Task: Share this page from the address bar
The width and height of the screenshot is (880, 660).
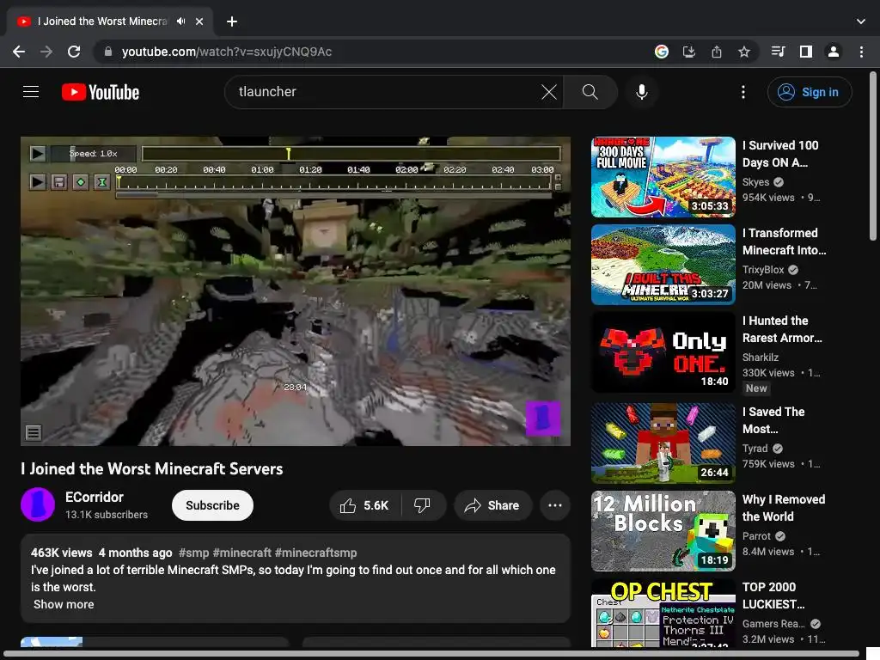Action: [717, 52]
